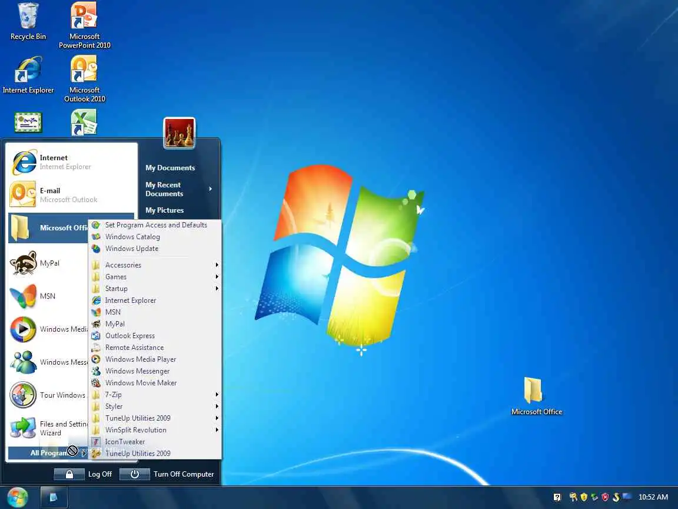Click the taskbar window button
The image size is (678, 509).
pos(54,497)
